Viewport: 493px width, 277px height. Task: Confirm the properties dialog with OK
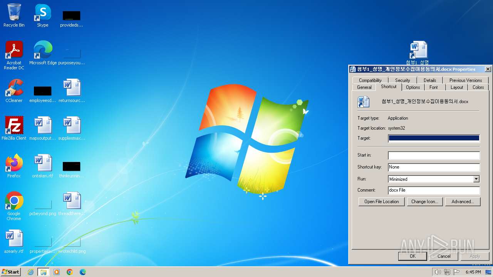(413, 256)
